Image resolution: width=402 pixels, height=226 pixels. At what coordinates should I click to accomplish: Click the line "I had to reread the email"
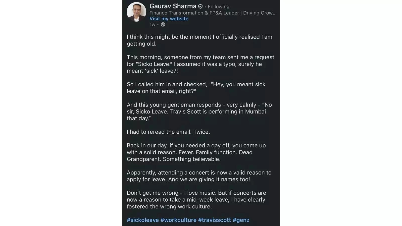(x=168, y=132)
